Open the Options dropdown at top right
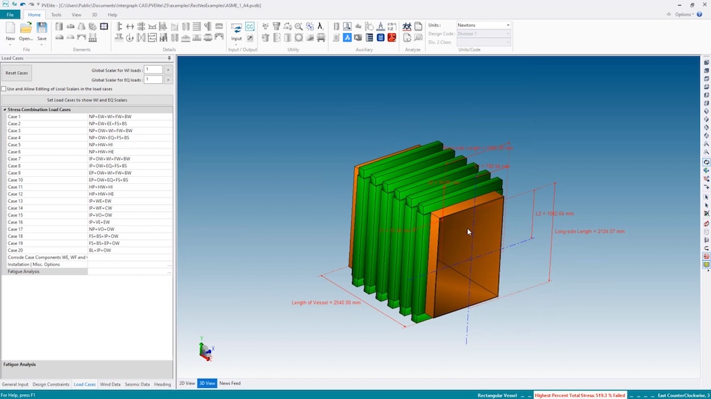Image resolution: width=711 pixels, height=399 pixels. [684, 14]
